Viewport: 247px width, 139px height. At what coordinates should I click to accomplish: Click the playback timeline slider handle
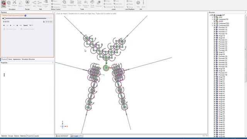5,19
